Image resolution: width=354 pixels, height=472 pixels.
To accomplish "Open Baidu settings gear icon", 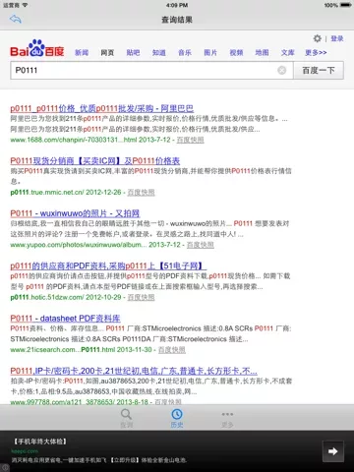I will 317,38.
